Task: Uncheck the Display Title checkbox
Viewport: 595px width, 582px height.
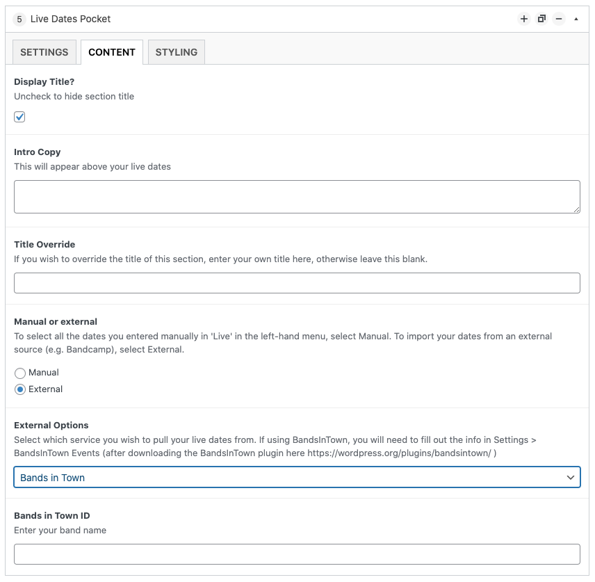Action: (x=19, y=117)
